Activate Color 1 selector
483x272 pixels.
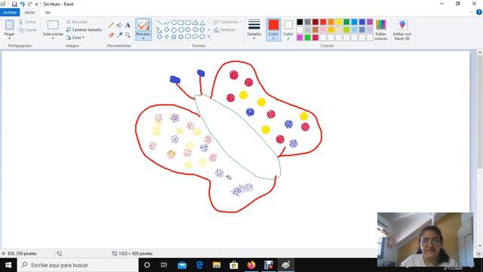coord(273,29)
